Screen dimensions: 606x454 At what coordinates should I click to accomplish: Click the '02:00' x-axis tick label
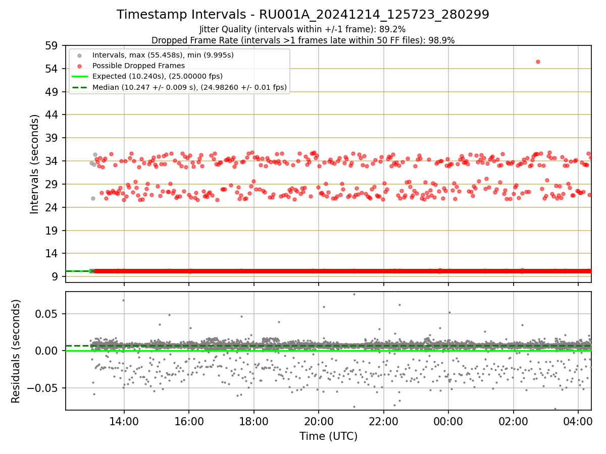tap(514, 421)
